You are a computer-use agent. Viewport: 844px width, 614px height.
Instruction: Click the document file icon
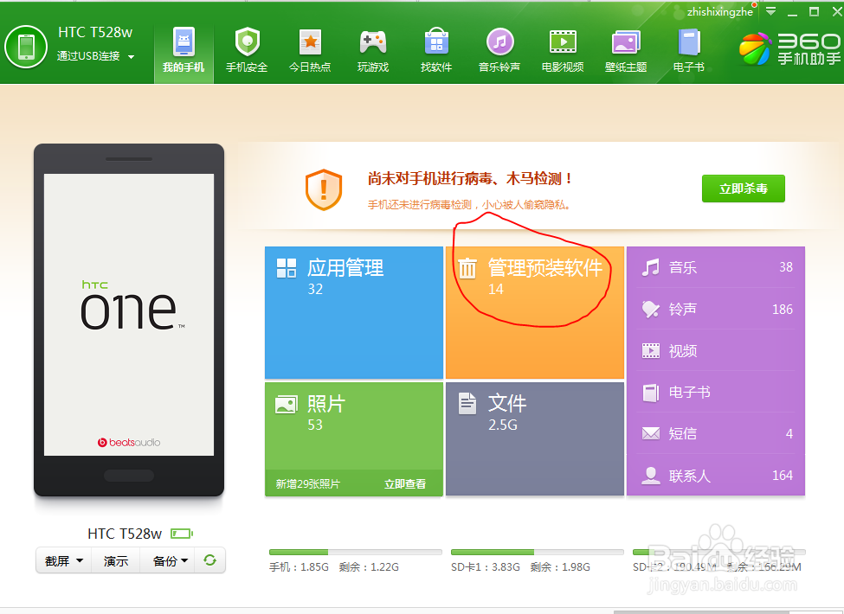click(467, 404)
